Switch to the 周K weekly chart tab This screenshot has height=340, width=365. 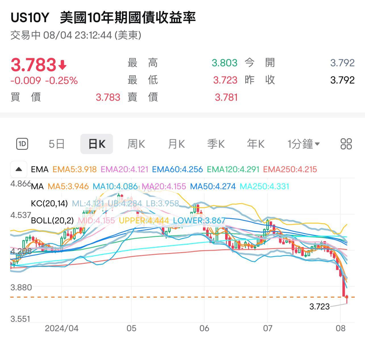136,144
